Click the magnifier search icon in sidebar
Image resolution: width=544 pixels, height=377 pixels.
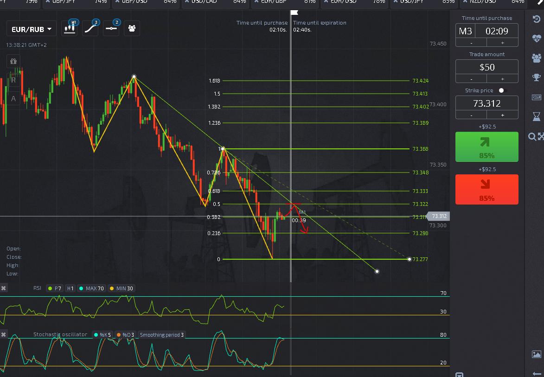532,136
